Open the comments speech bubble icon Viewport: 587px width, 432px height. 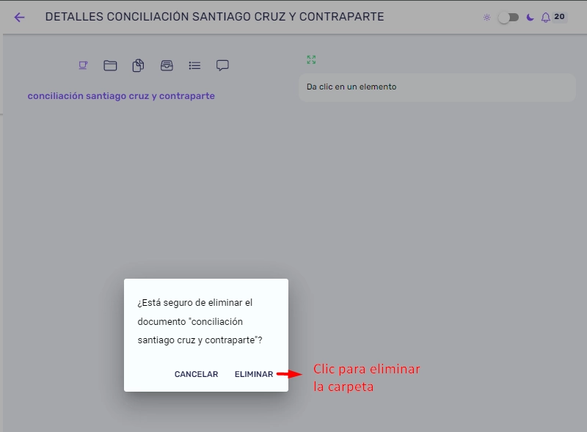222,65
